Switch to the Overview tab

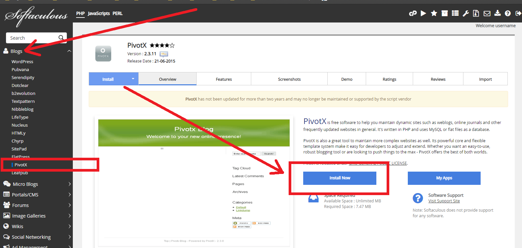167,79
